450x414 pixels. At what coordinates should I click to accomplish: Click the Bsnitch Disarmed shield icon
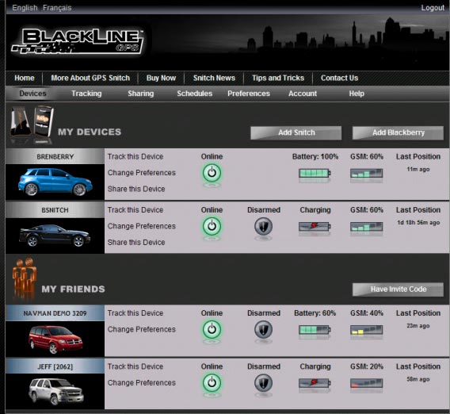[264, 226]
